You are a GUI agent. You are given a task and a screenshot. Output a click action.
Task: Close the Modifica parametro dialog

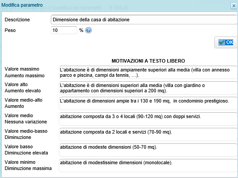(234, 6)
